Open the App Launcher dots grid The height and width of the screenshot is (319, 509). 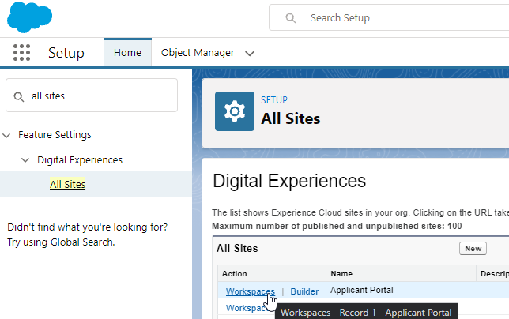tap(21, 53)
